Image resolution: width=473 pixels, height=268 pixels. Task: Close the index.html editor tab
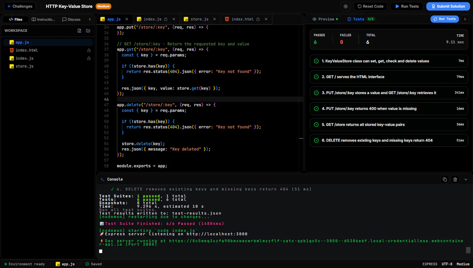coord(266,19)
